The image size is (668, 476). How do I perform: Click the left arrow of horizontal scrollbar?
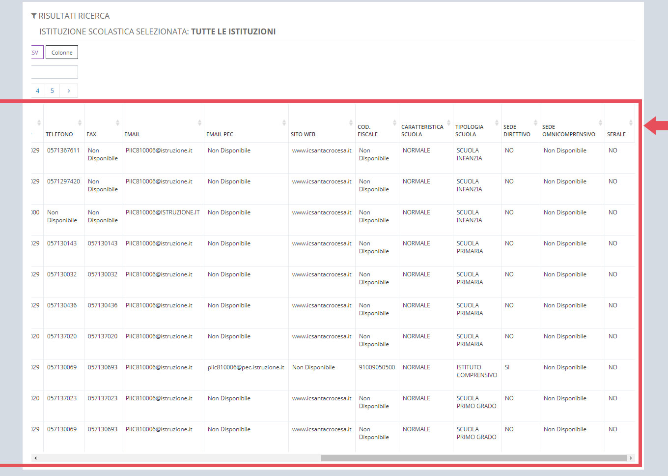click(35, 458)
